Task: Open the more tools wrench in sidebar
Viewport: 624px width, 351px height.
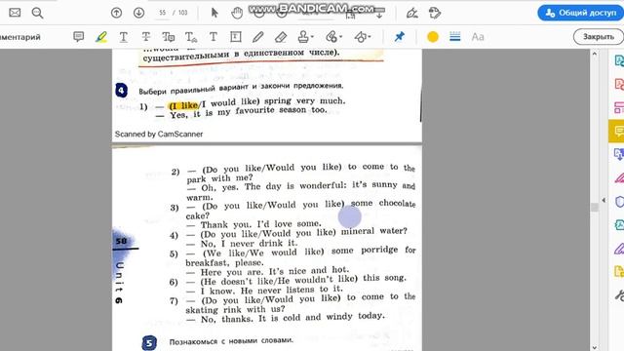Action: (619, 295)
